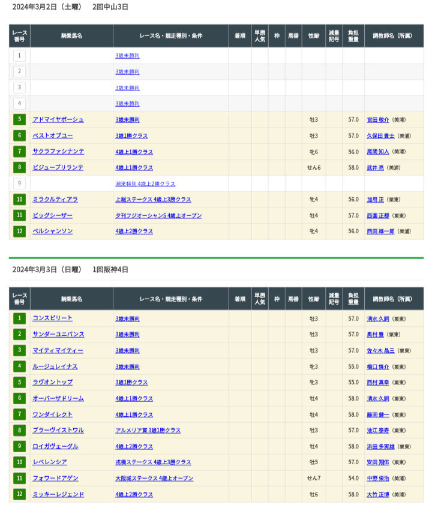Open 大阪城ステークス 4歳上オープン link
This screenshot has height=508, width=432.
click(154, 478)
